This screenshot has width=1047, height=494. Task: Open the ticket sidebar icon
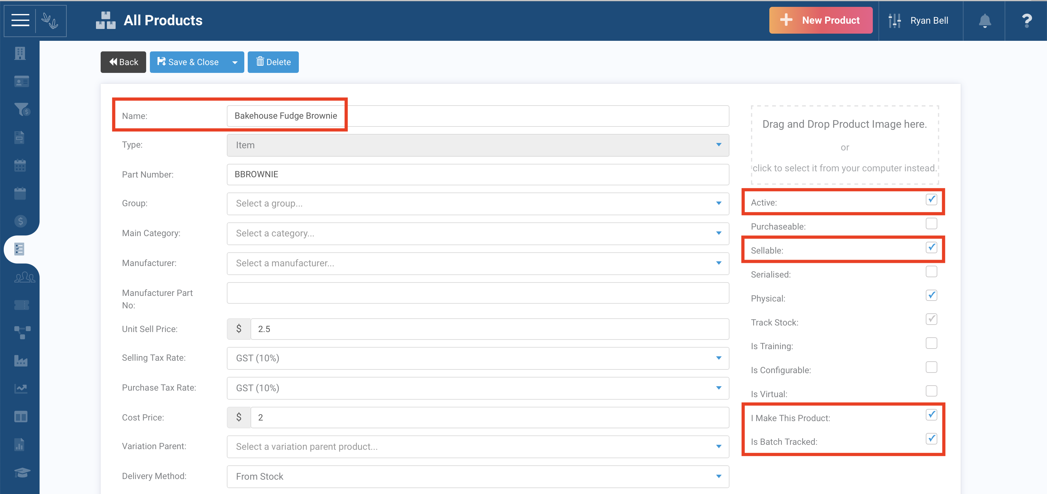(x=22, y=305)
